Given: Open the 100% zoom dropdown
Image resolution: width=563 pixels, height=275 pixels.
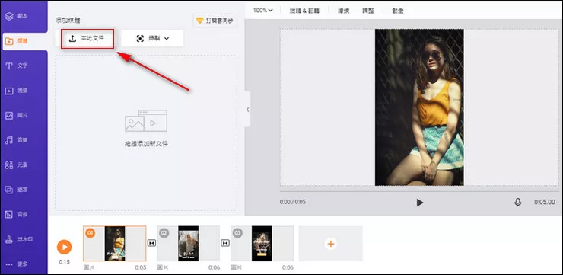Looking at the screenshot, I should (262, 11).
